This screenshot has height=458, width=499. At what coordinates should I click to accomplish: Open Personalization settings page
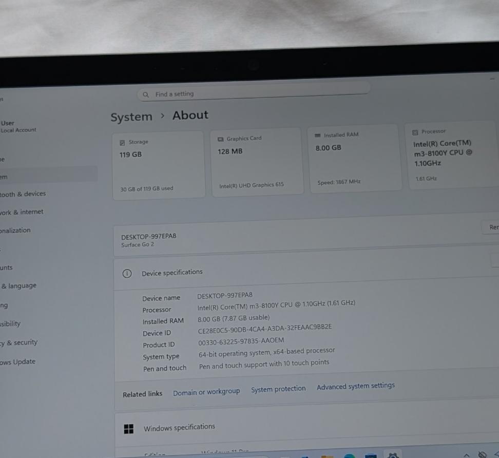(x=15, y=231)
